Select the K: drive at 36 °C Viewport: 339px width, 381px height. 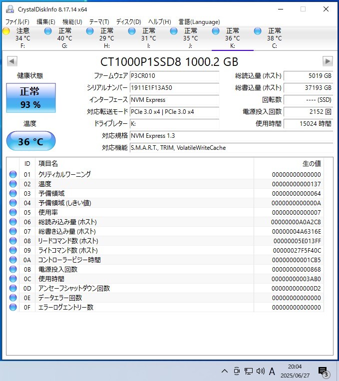pos(233,38)
